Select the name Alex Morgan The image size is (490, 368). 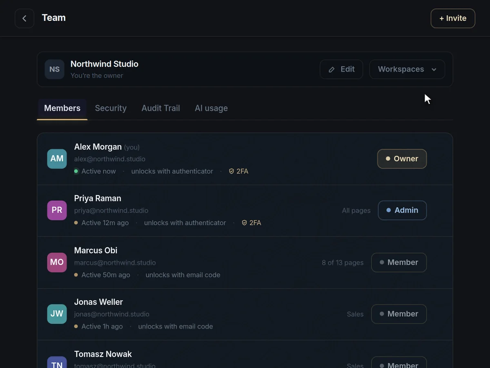click(98, 147)
